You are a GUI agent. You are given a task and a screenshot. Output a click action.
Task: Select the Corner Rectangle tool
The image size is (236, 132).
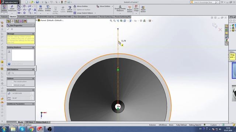[x=19, y=10]
